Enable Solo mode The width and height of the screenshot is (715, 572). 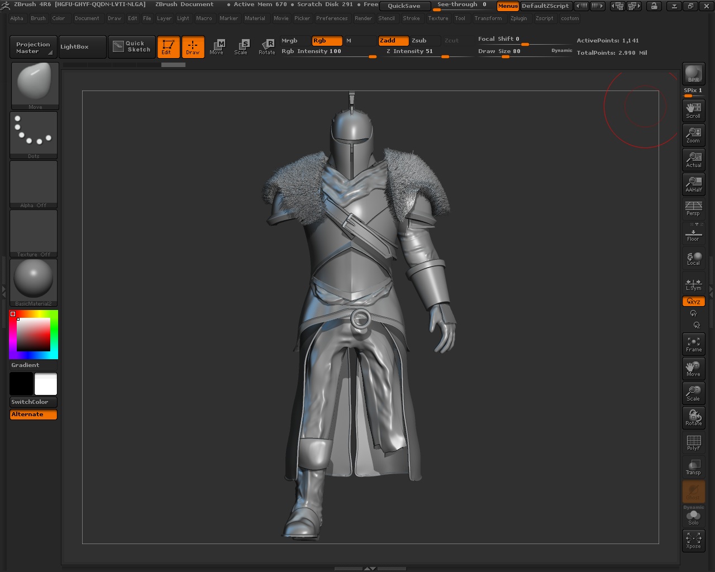693,517
